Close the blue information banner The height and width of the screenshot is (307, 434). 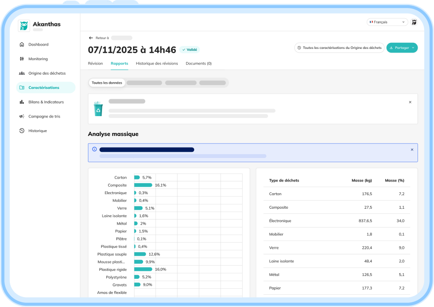[412, 150]
